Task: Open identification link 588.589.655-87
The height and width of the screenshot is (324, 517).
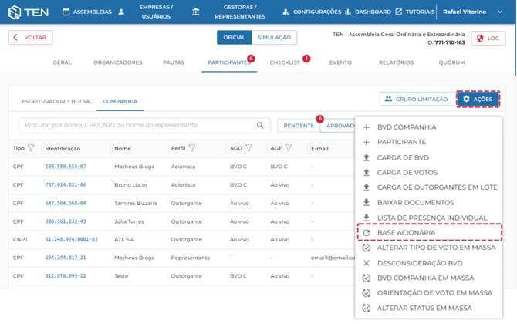Action: [x=66, y=166]
